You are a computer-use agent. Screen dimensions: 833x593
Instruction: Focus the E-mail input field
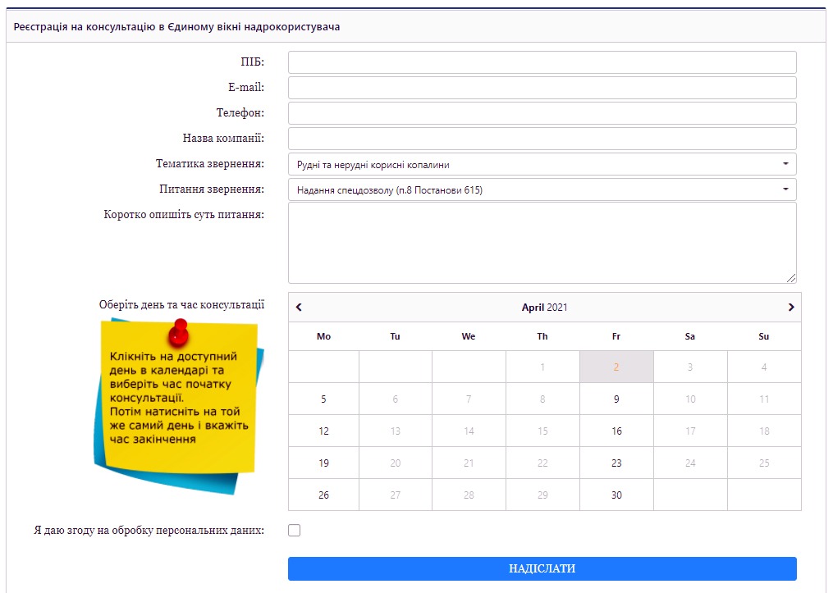pos(542,88)
